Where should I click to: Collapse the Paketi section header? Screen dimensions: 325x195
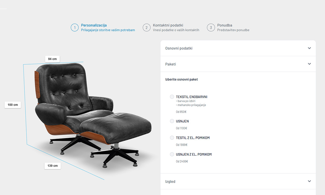tap(238, 64)
